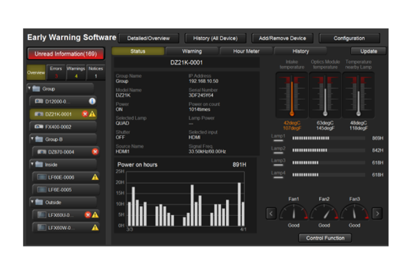Click Unread Information(169) button
Screen dimensions: 411x274
tap(65, 54)
